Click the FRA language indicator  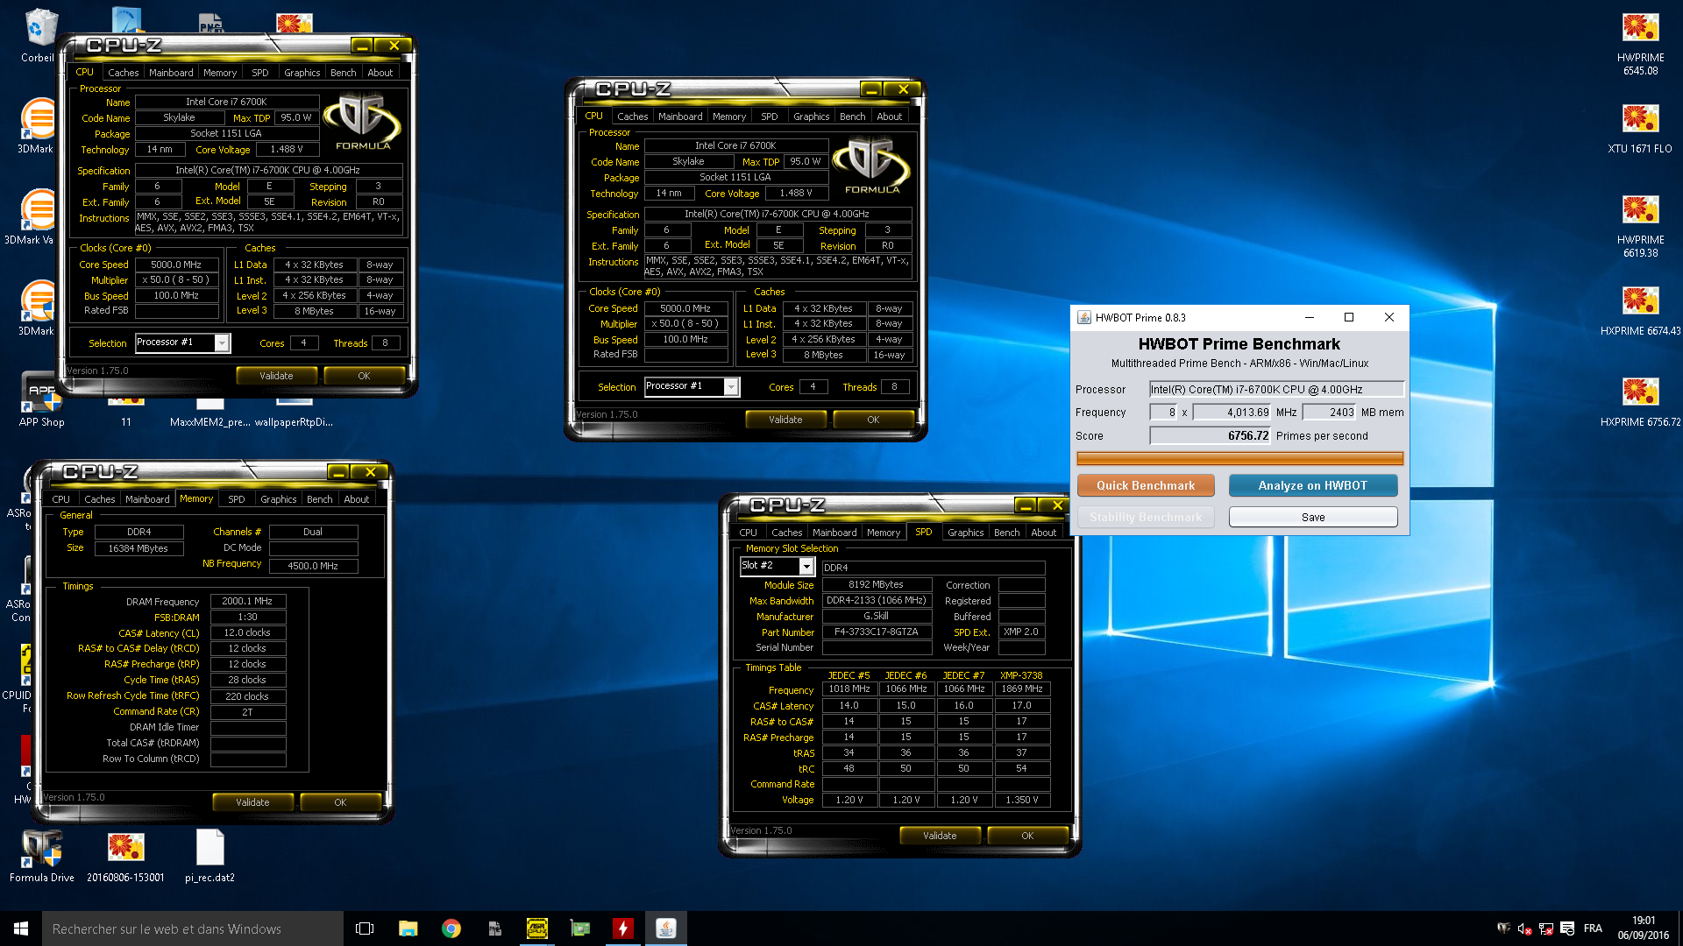point(1593,928)
